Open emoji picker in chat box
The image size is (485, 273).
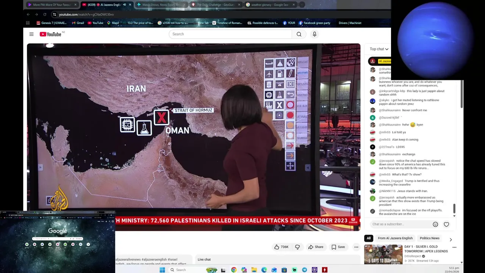pyautogui.click(x=435, y=224)
